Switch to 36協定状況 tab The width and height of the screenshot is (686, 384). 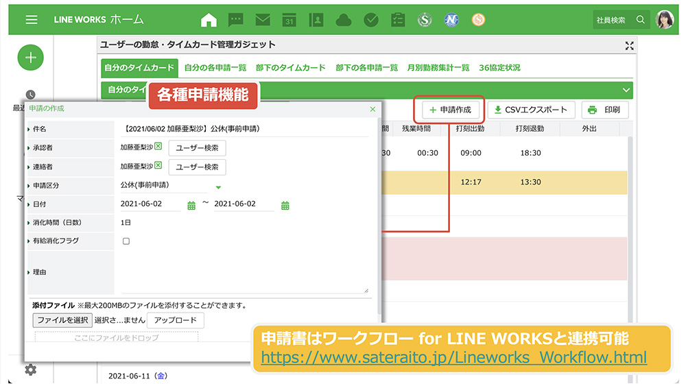[x=499, y=68]
